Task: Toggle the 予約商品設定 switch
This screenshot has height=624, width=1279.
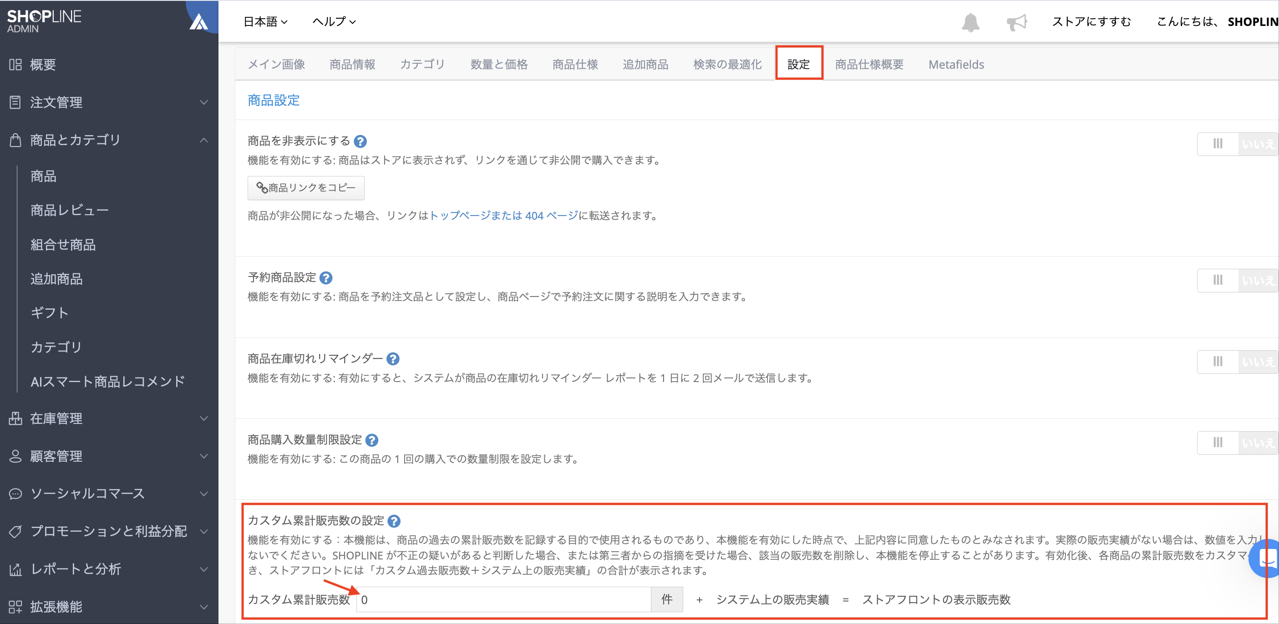Action: click(1237, 280)
